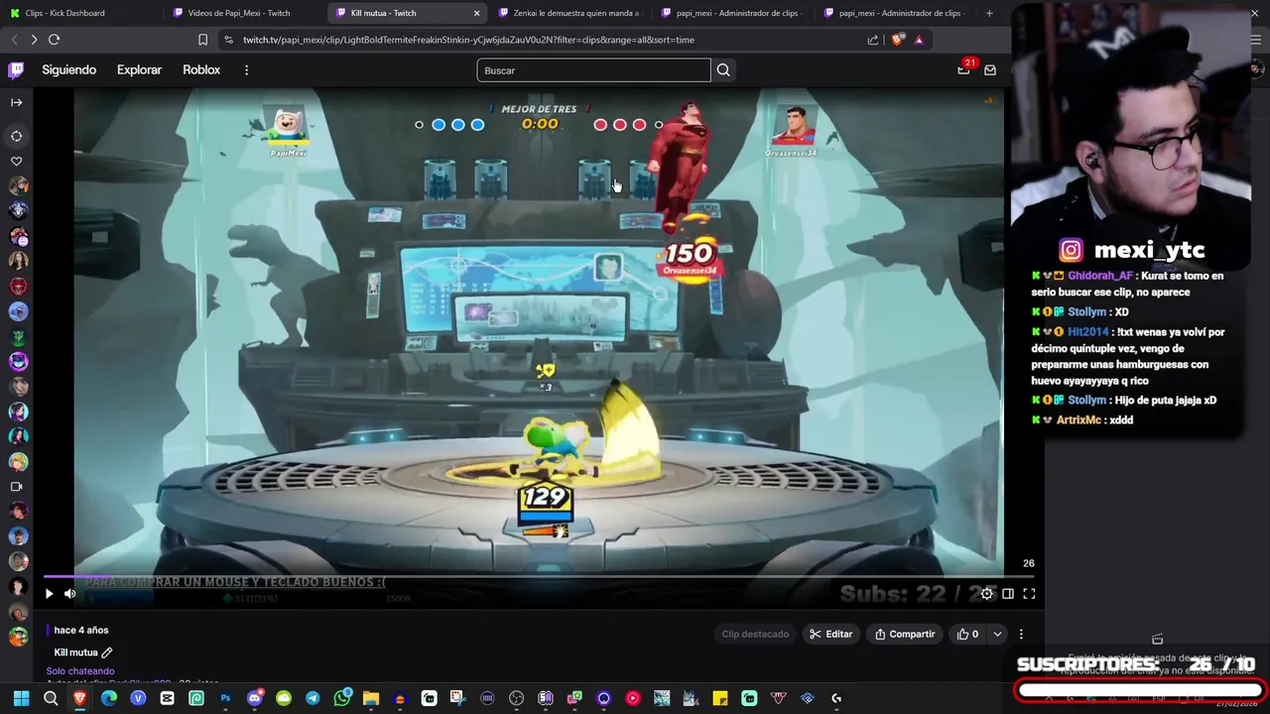Toggle the clip volume mute icon

[x=70, y=594]
